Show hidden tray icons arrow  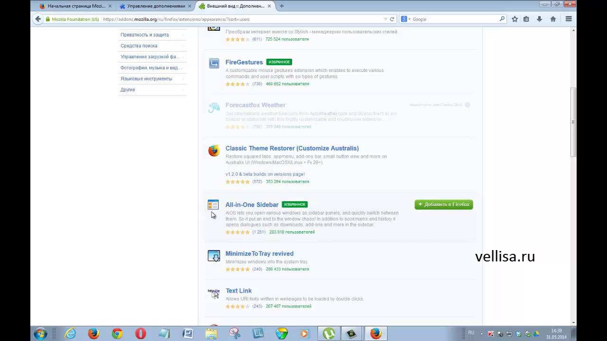tap(481, 333)
